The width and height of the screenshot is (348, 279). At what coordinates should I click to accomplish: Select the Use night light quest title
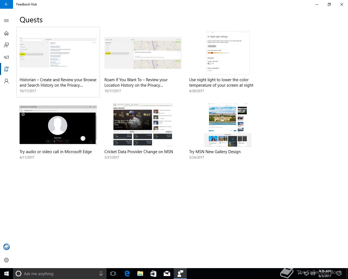pos(221,82)
